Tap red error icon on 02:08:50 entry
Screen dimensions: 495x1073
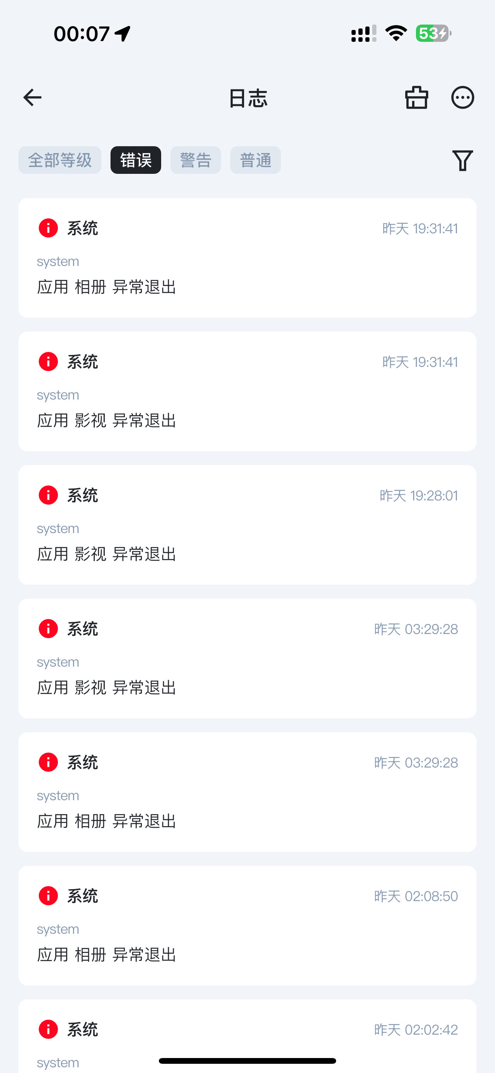48,896
